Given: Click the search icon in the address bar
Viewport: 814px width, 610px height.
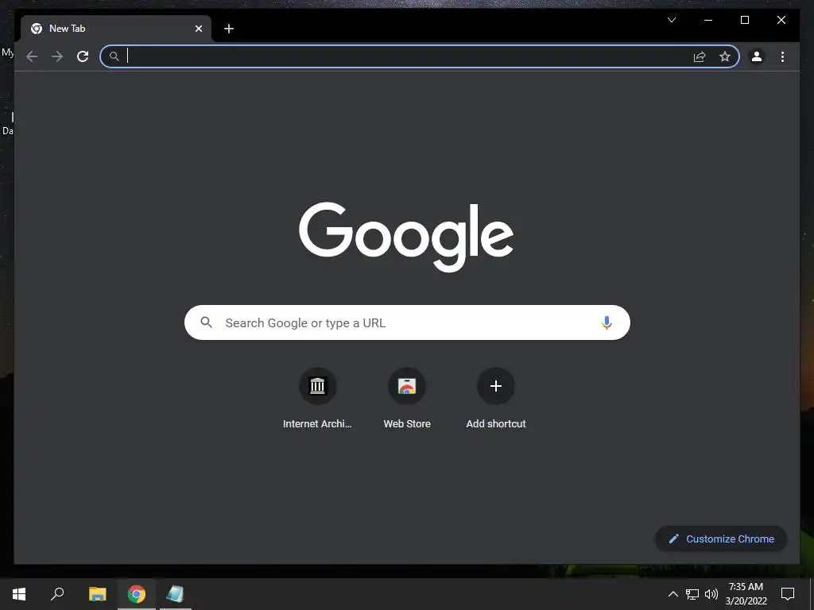Looking at the screenshot, I should tap(114, 56).
